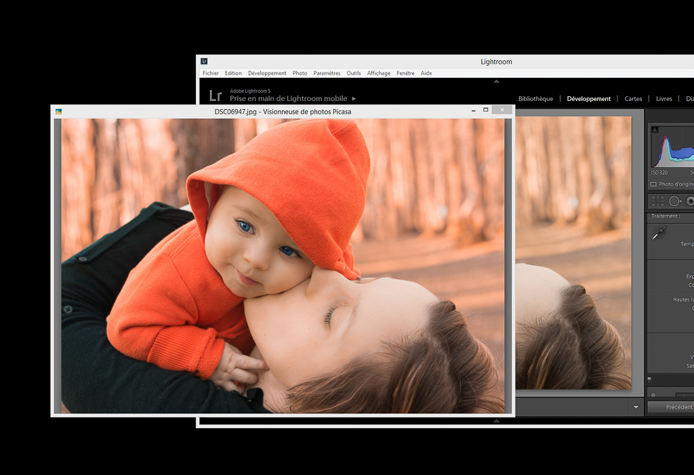
Task: Open the Outils menu
Action: coord(354,73)
